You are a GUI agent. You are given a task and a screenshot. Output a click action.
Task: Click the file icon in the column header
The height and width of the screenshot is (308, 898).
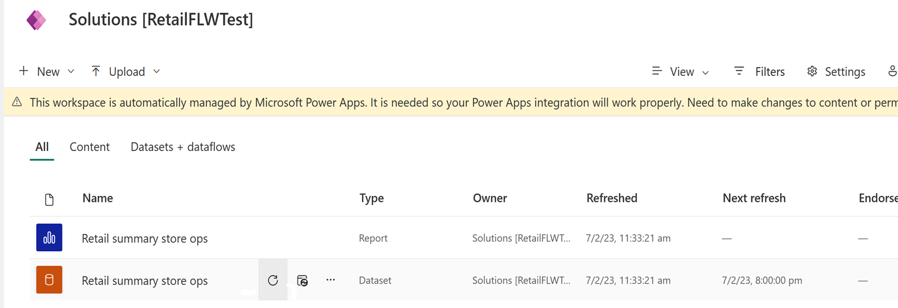coord(49,200)
